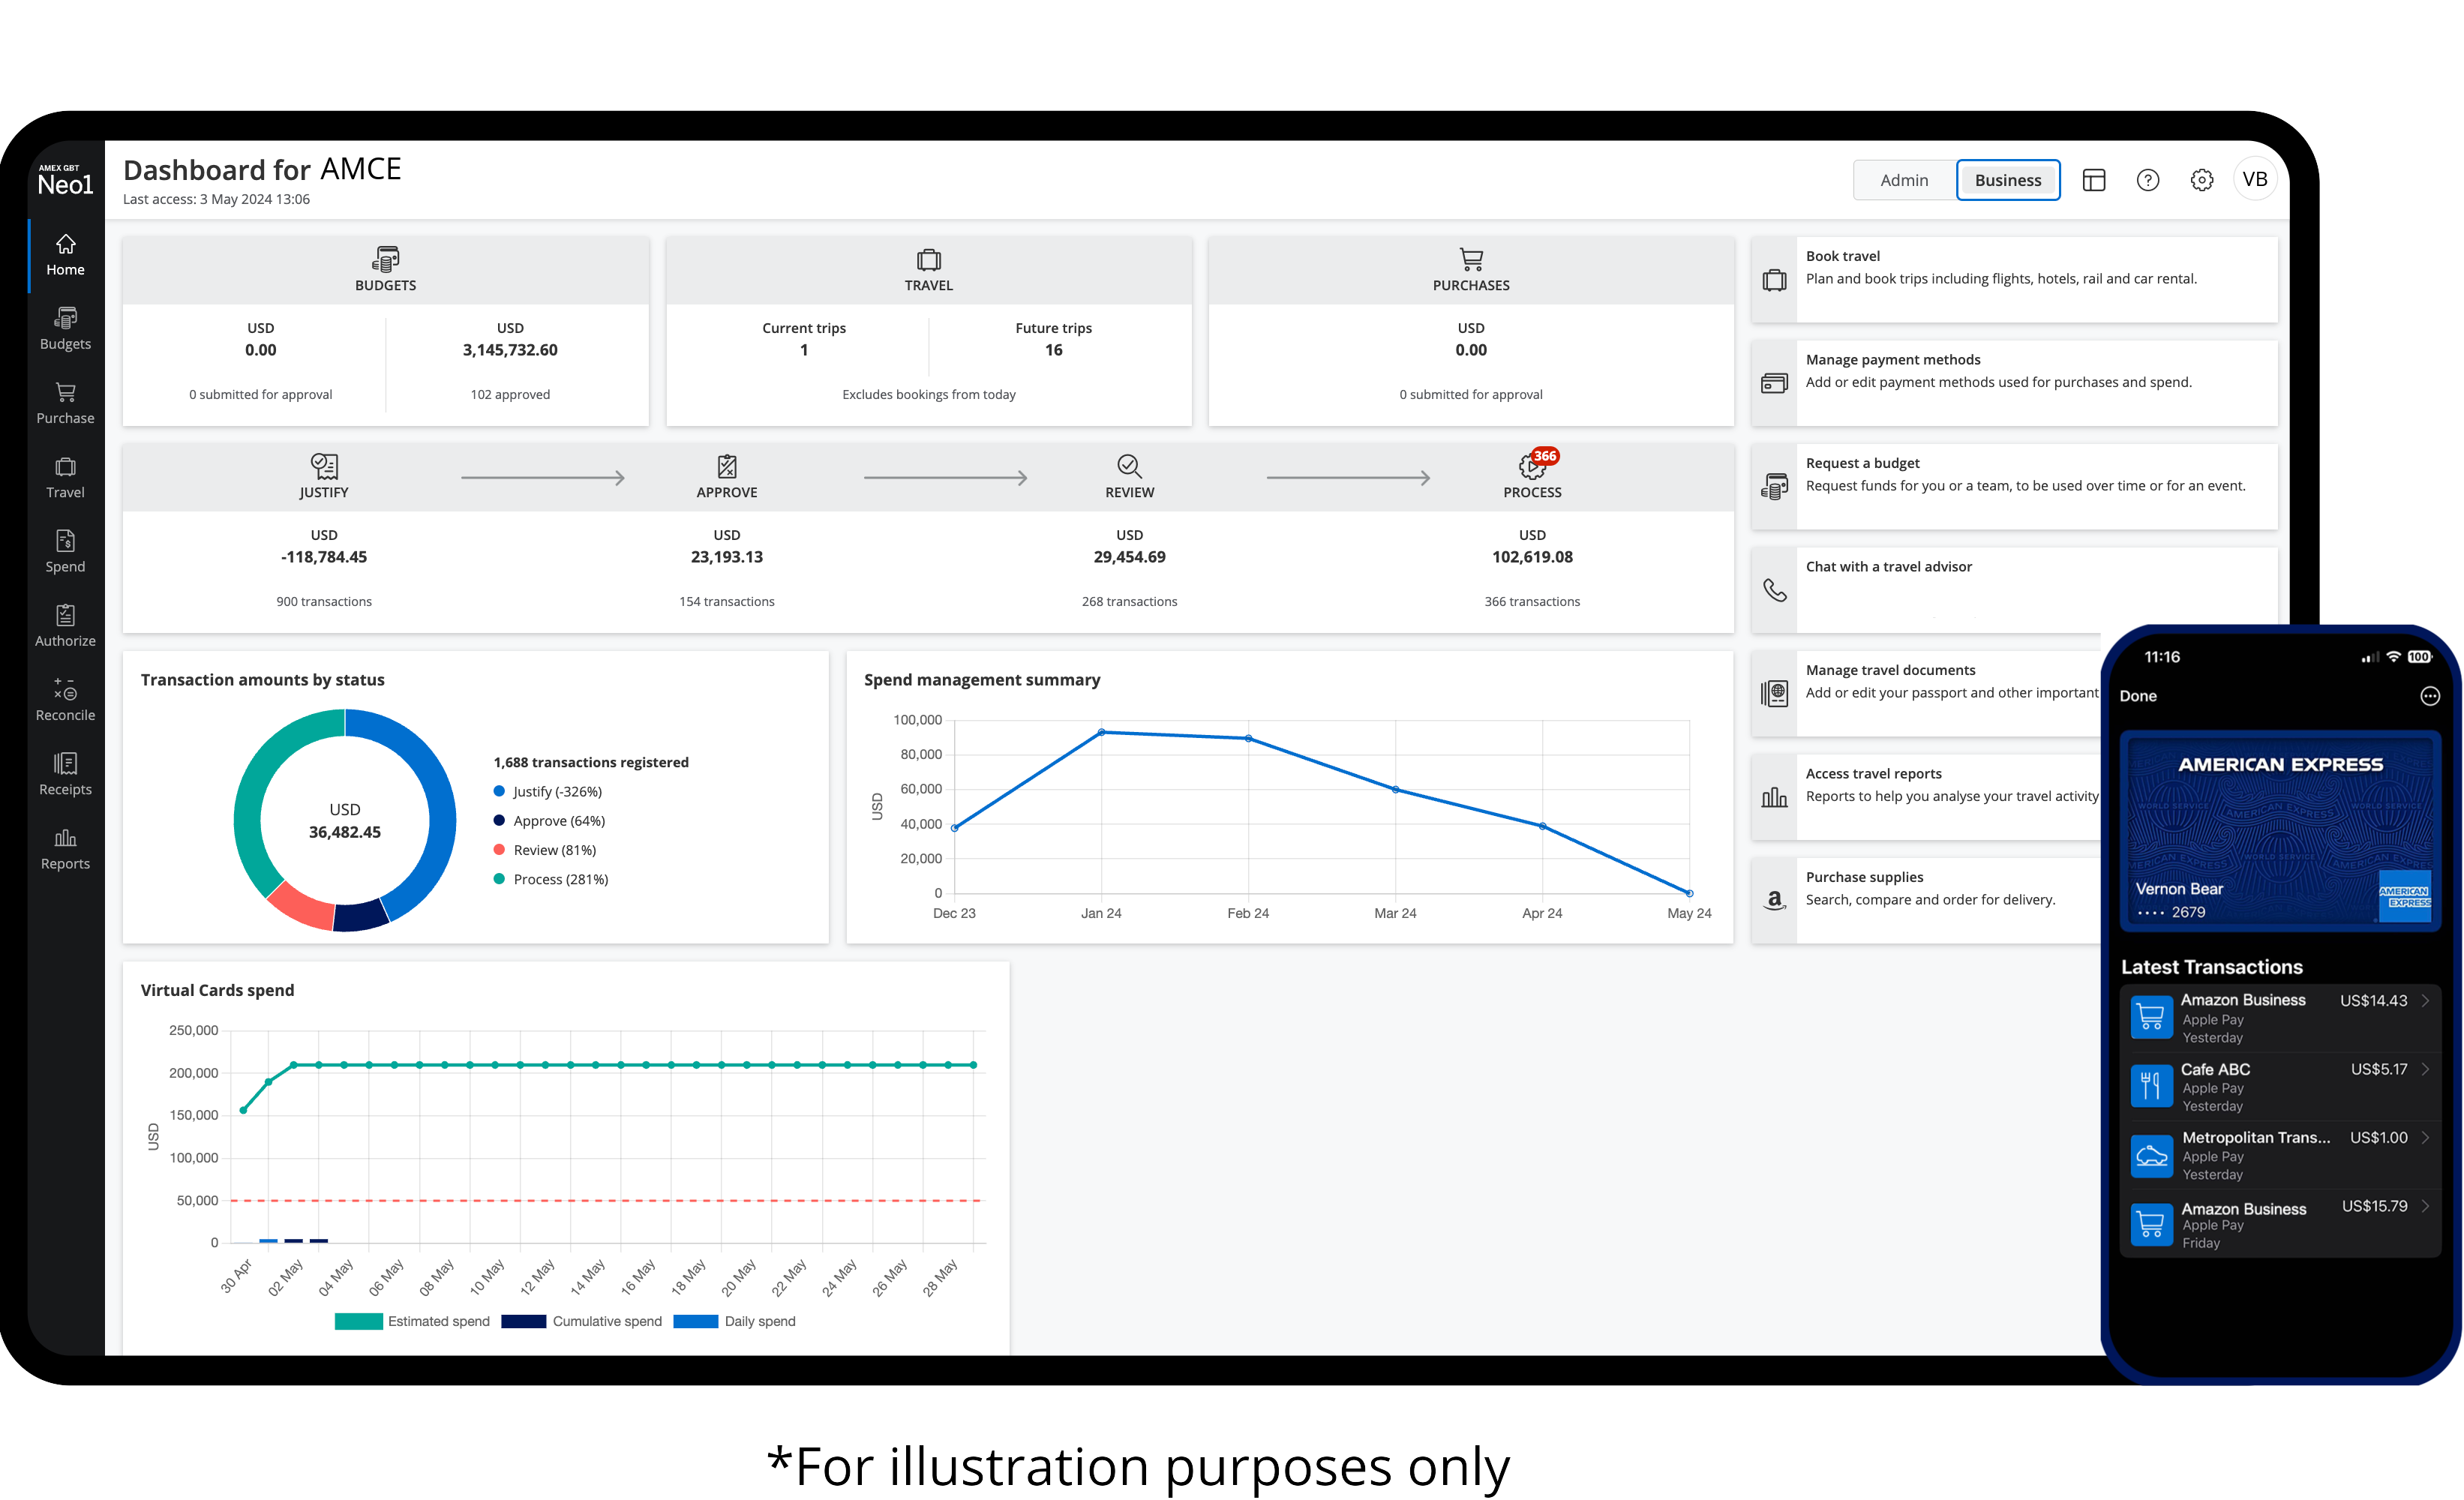Viewport: 2464px width, 1500px height.
Task: Open the Budgets sidebar icon
Action: [x=65, y=328]
